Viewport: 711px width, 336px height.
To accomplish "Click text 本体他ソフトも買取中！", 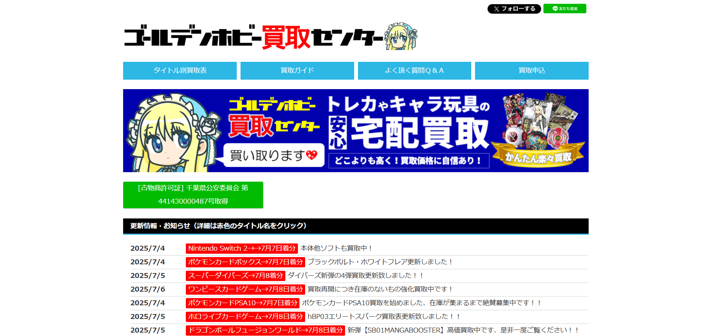I will [x=337, y=248].
